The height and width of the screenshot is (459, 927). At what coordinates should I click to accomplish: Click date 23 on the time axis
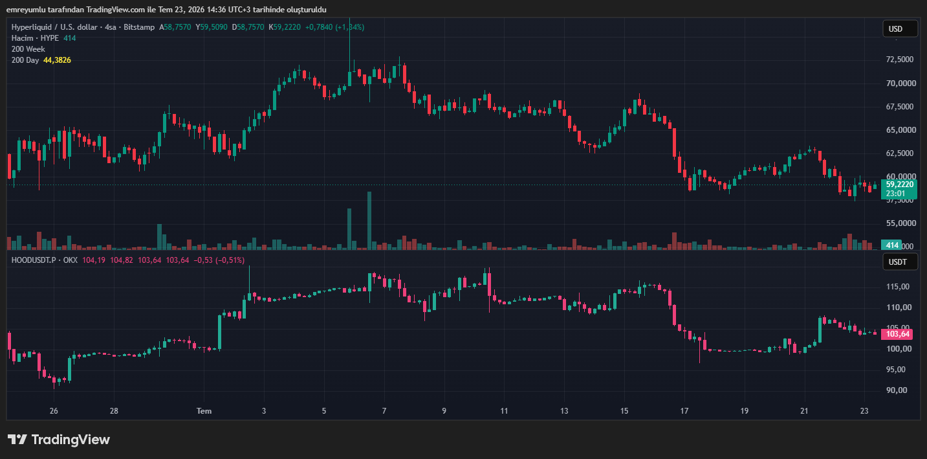864,411
